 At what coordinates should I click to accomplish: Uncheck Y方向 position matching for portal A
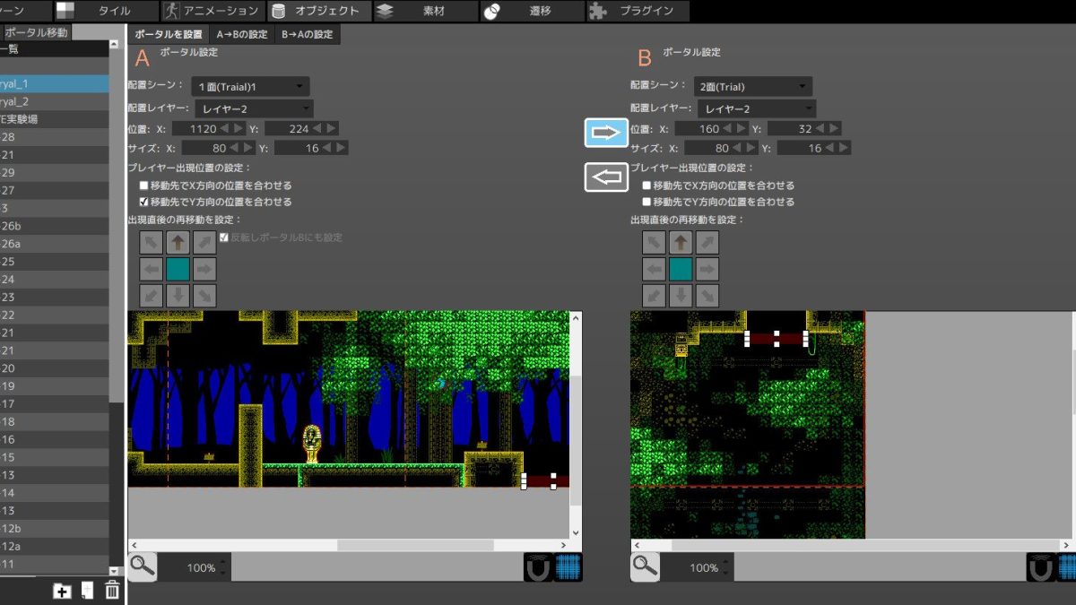(143, 202)
